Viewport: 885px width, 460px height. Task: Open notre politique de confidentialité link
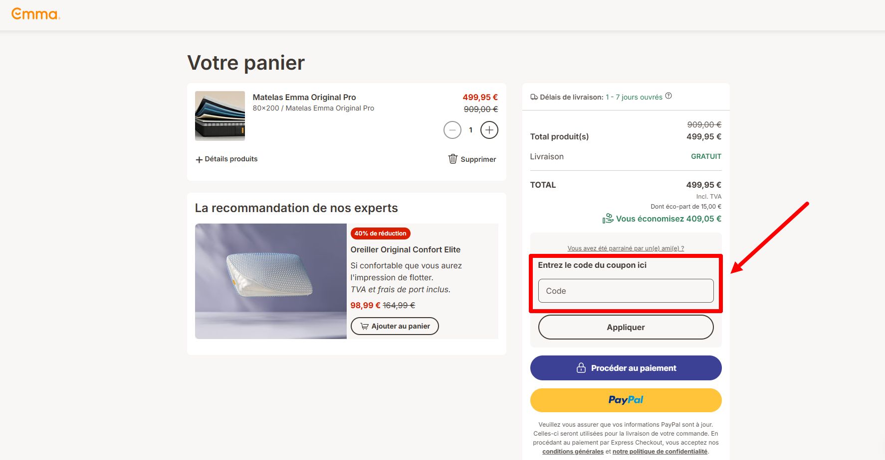point(660,452)
